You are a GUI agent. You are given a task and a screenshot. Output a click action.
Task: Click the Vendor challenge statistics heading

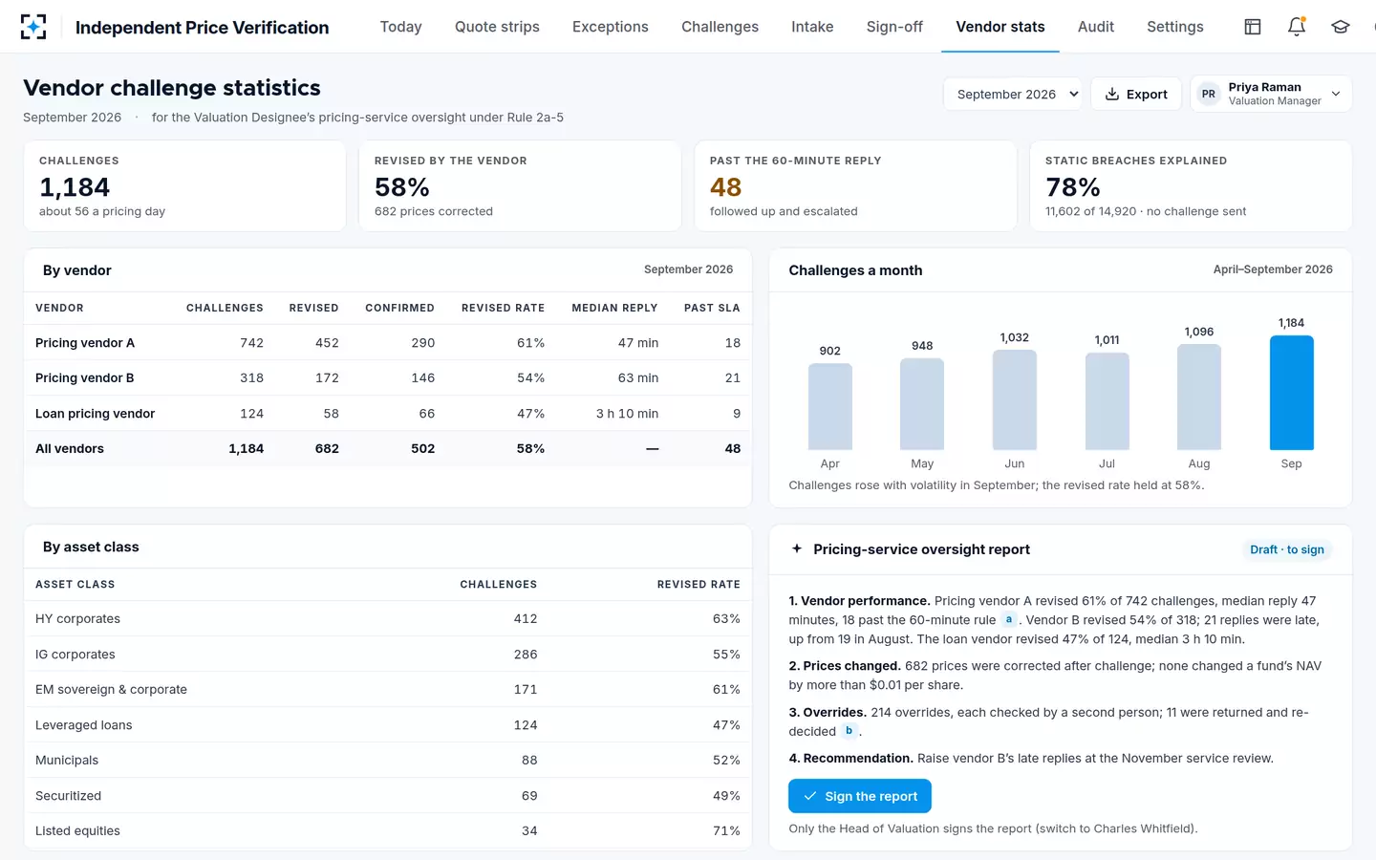click(172, 88)
